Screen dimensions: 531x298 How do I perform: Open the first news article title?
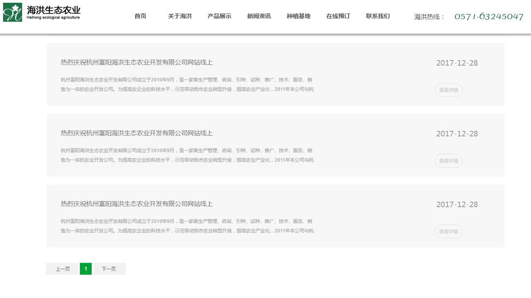(x=136, y=62)
